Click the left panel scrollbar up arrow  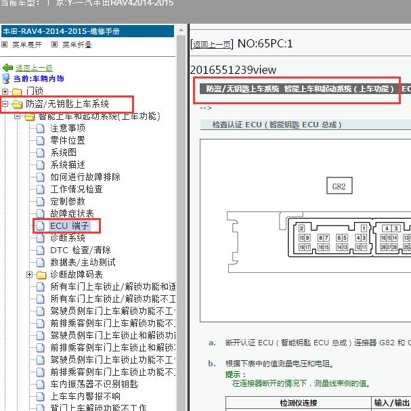(181, 30)
